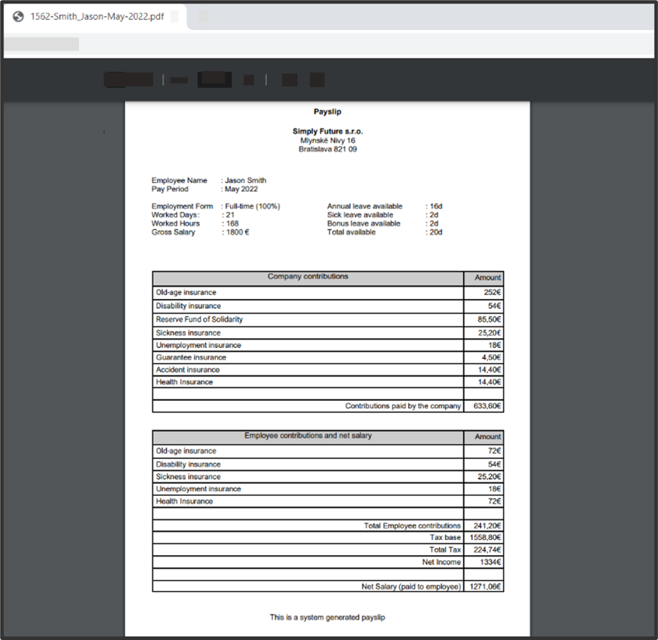This screenshot has height=640, width=658.
Task: Select the net salary value "1271,06€"
Action: point(485,586)
